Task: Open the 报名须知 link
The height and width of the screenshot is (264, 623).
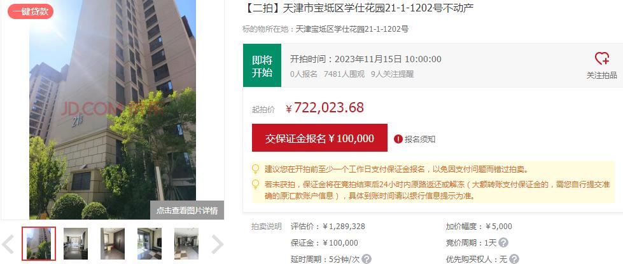Action: (420, 139)
